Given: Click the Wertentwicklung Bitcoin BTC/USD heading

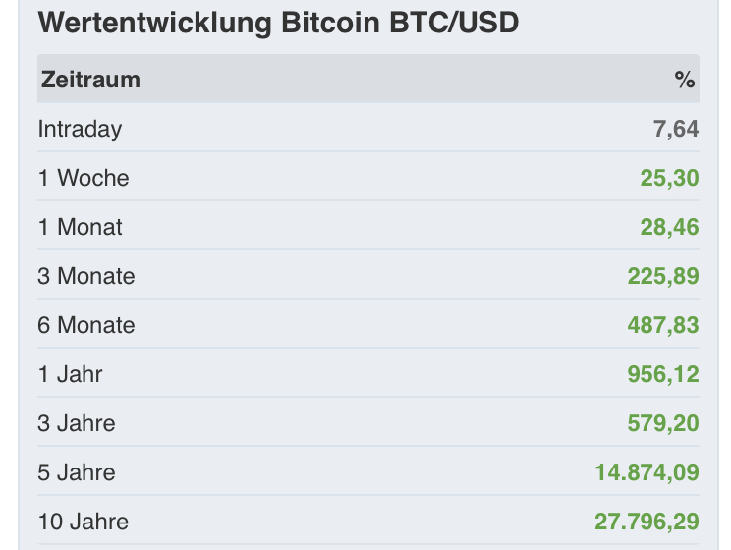Looking at the screenshot, I should point(277,22).
